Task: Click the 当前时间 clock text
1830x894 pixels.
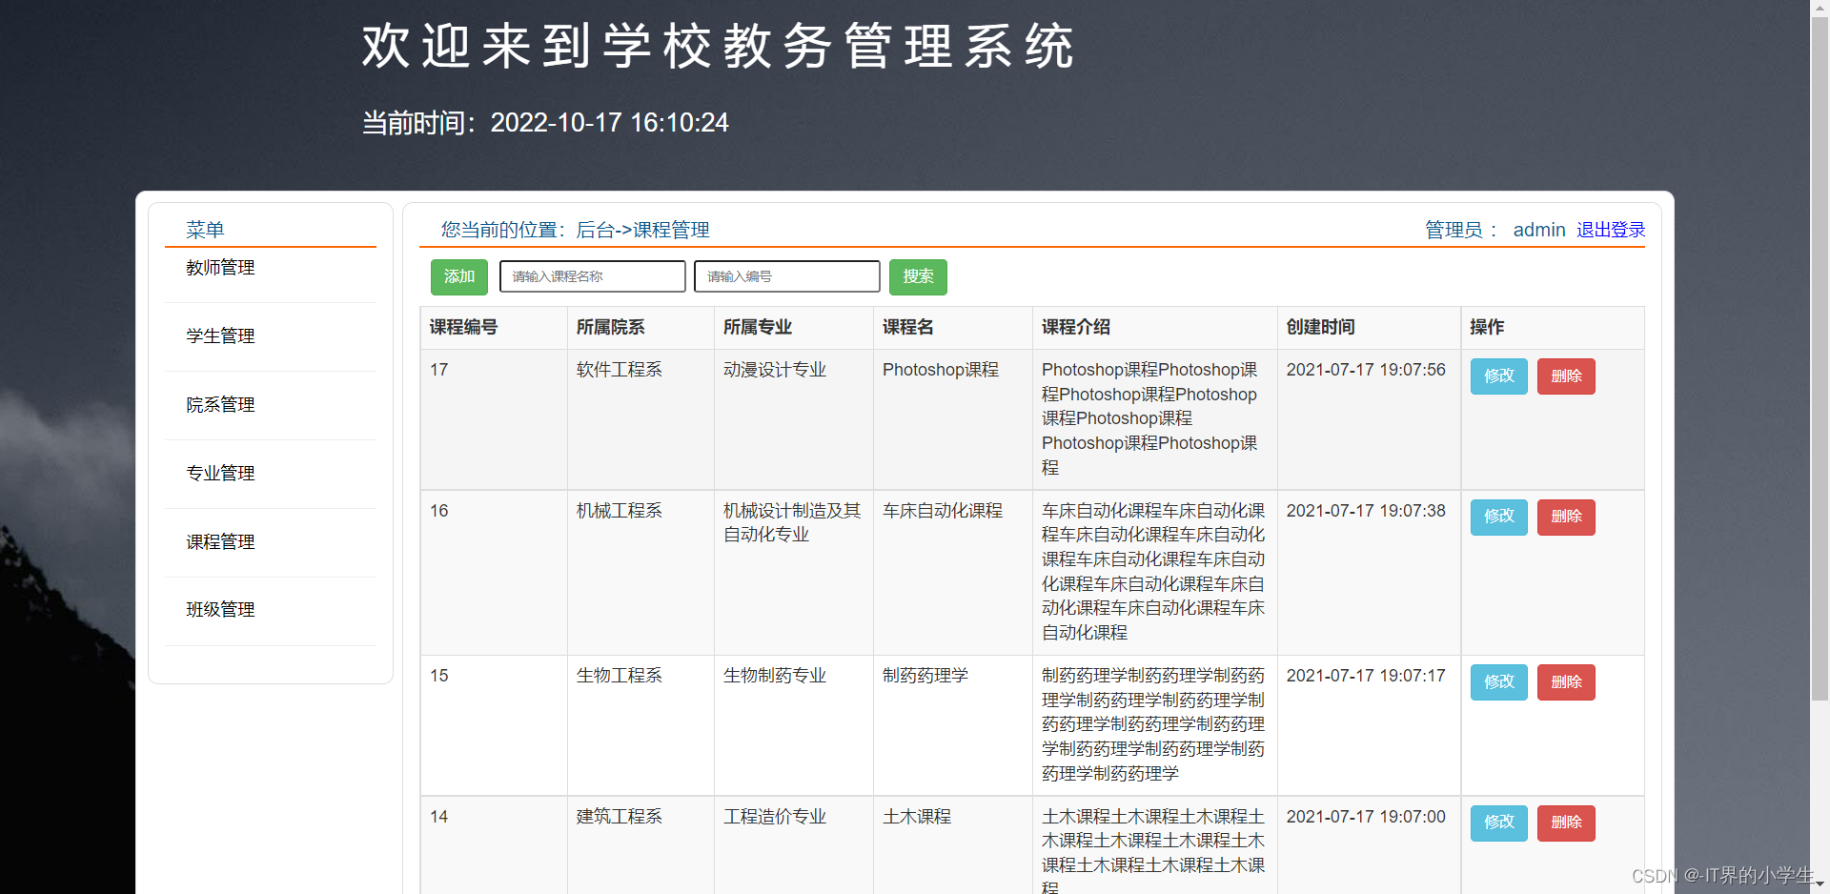Action: [x=545, y=123]
